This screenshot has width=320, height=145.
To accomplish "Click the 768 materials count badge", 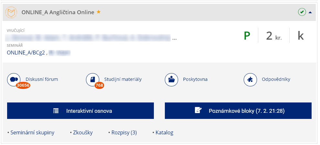I will pos(100,85).
